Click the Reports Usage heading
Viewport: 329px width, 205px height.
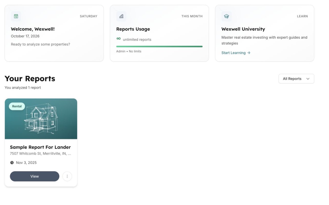point(133,29)
